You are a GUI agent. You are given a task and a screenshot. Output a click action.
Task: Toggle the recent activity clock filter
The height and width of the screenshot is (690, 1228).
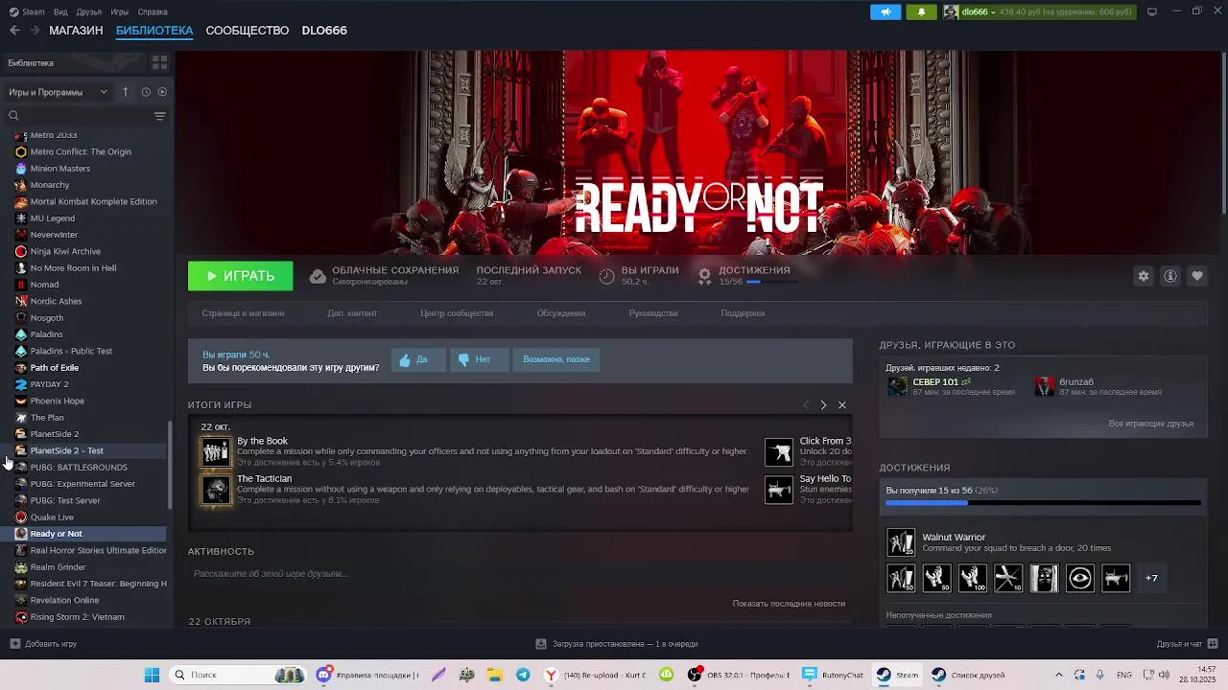(146, 92)
